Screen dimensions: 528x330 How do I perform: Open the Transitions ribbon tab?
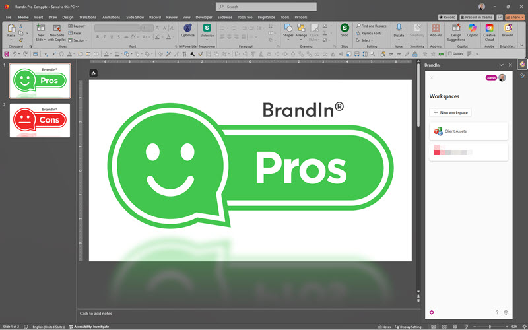87,18
